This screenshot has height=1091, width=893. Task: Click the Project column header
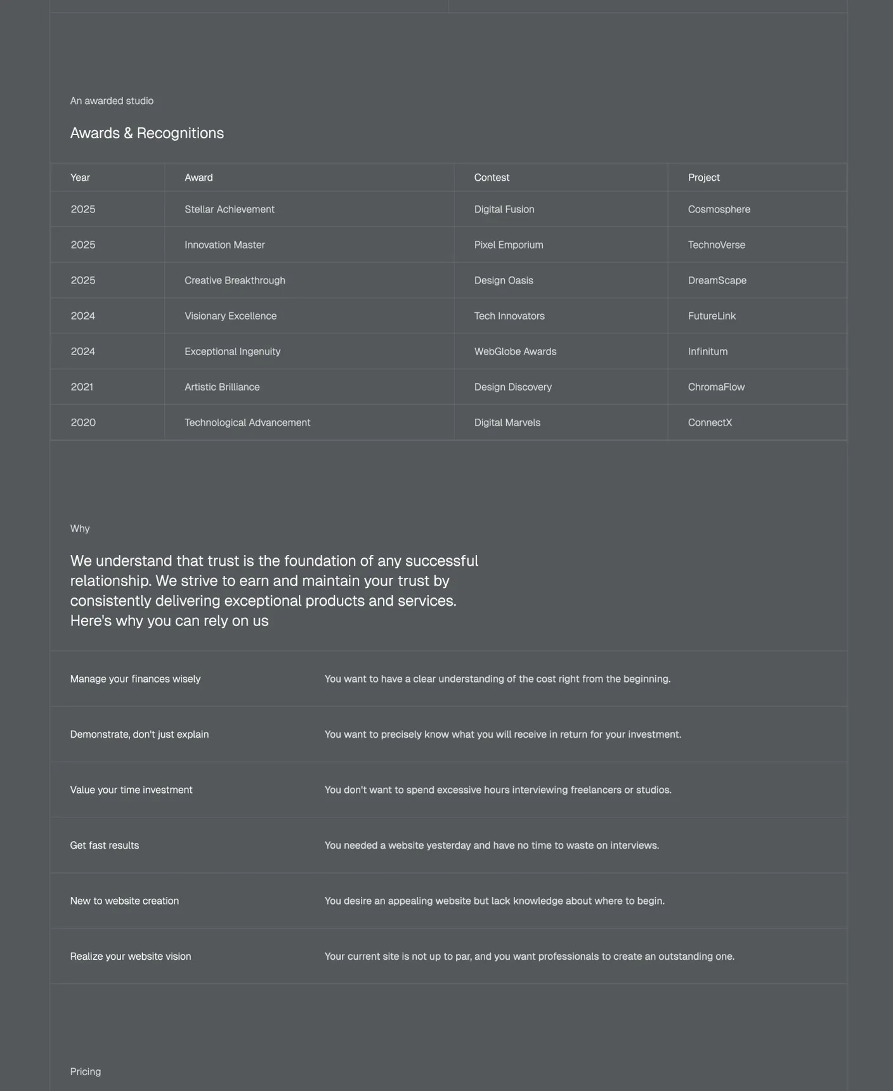pos(703,178)
